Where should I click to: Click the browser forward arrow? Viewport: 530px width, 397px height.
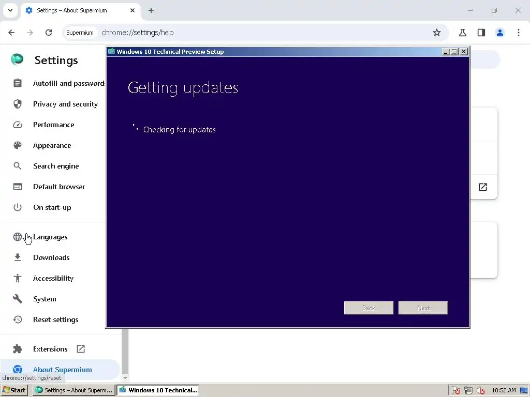tap(30, 33)
